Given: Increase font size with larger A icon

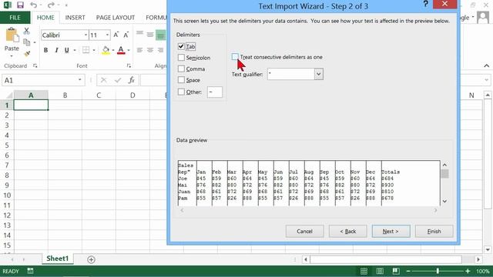Looking at the screenshot, I should [x=116, y=35].
